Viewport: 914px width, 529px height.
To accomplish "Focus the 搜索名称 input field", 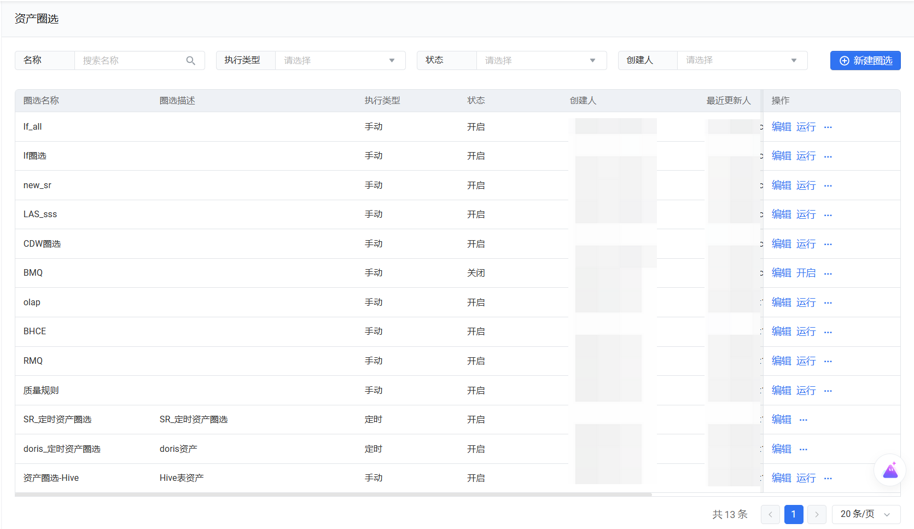I will (x=131, y=61).
